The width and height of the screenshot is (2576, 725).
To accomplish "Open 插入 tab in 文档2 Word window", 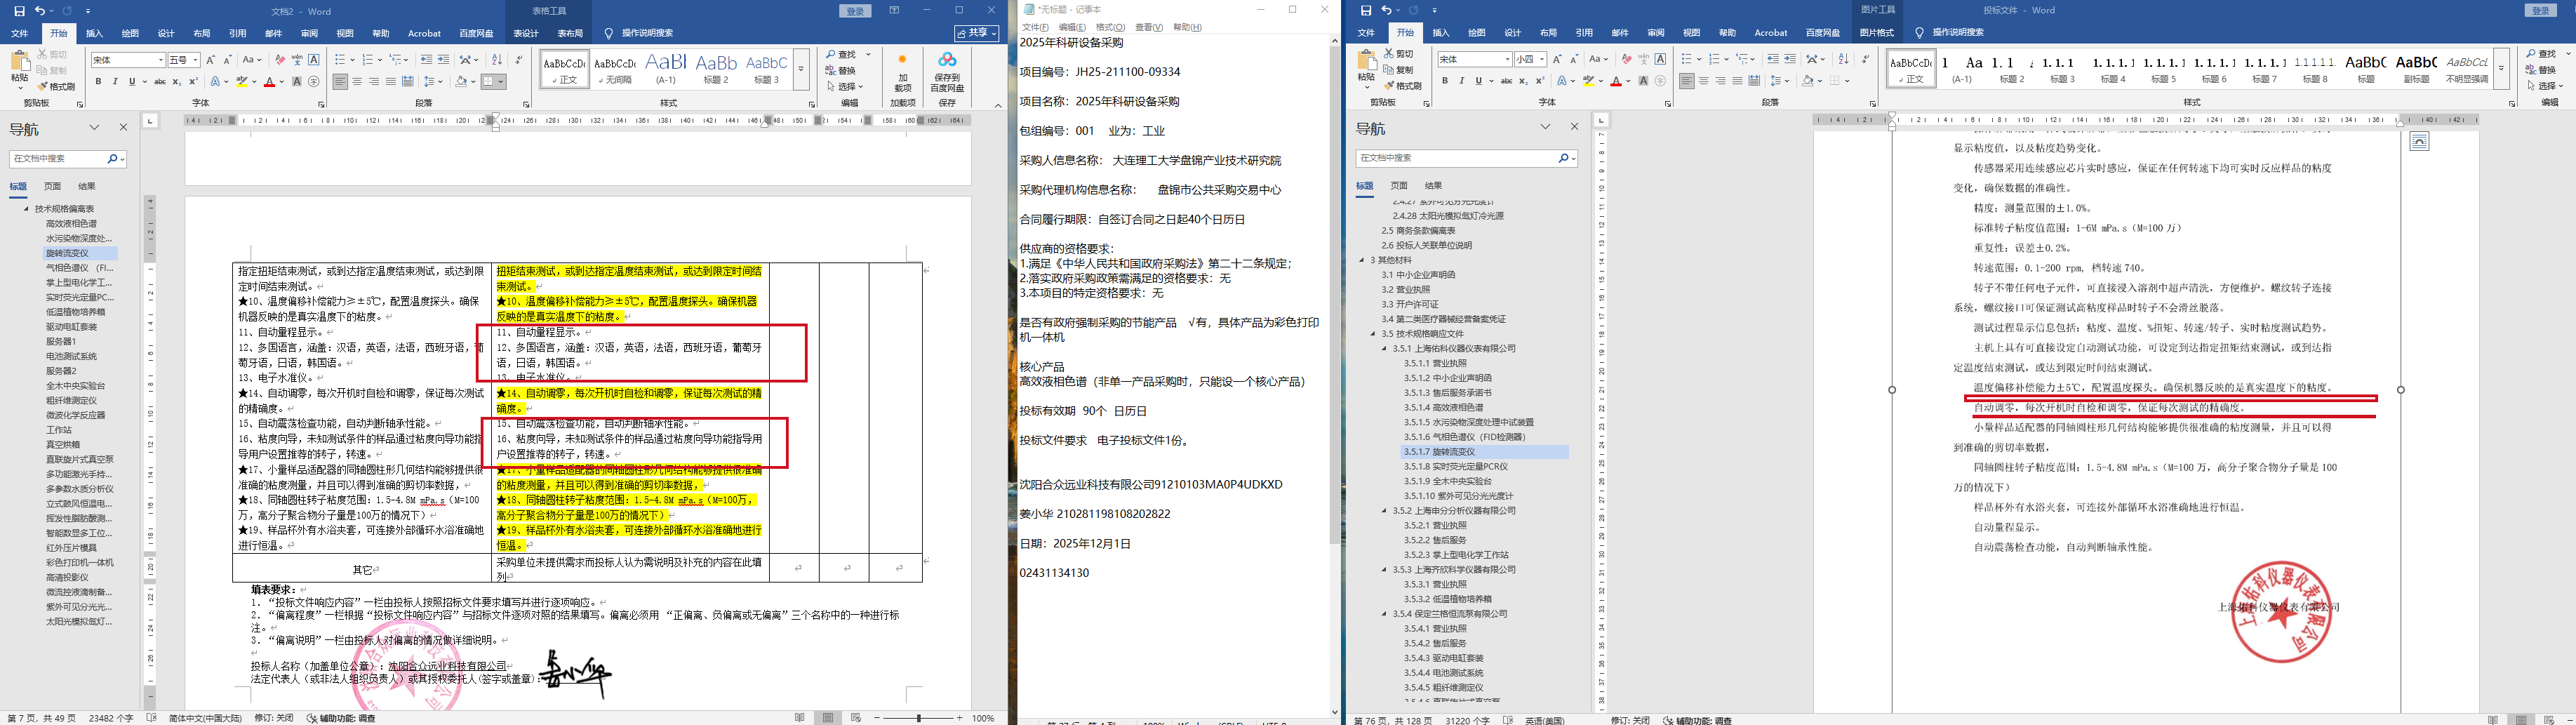I will click(x=94, y=33).
